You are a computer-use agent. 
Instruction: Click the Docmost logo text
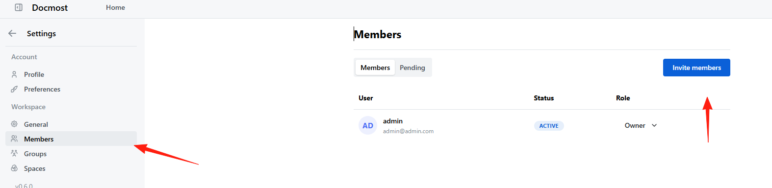[50, 7]
